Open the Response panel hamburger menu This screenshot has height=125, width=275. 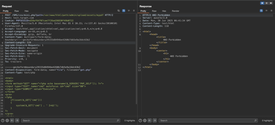(271, 11)
